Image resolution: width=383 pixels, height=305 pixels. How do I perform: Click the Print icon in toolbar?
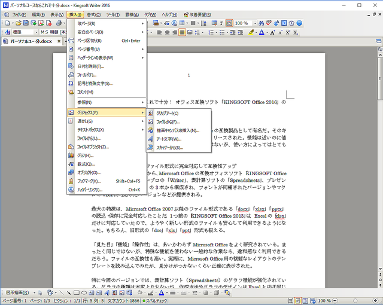pyautogui.click(x=59, y=23)
